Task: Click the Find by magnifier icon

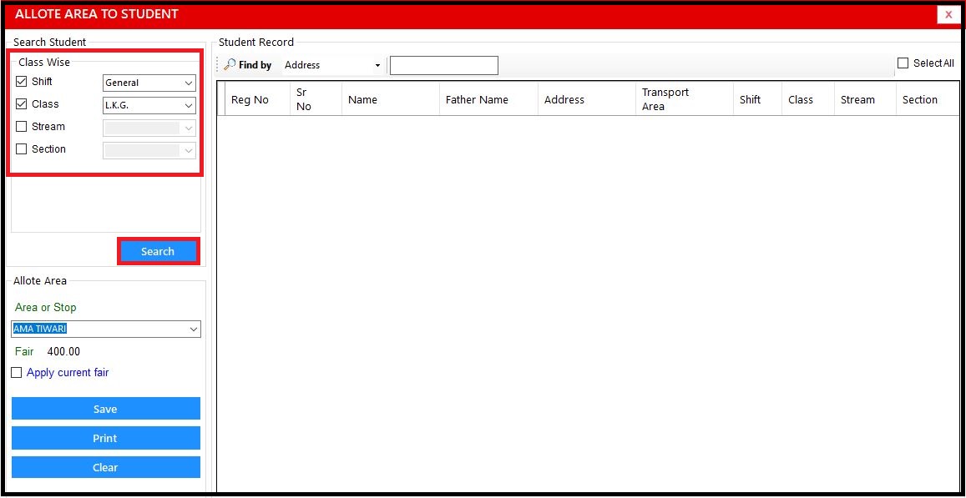Action: [x=230, y=64]
